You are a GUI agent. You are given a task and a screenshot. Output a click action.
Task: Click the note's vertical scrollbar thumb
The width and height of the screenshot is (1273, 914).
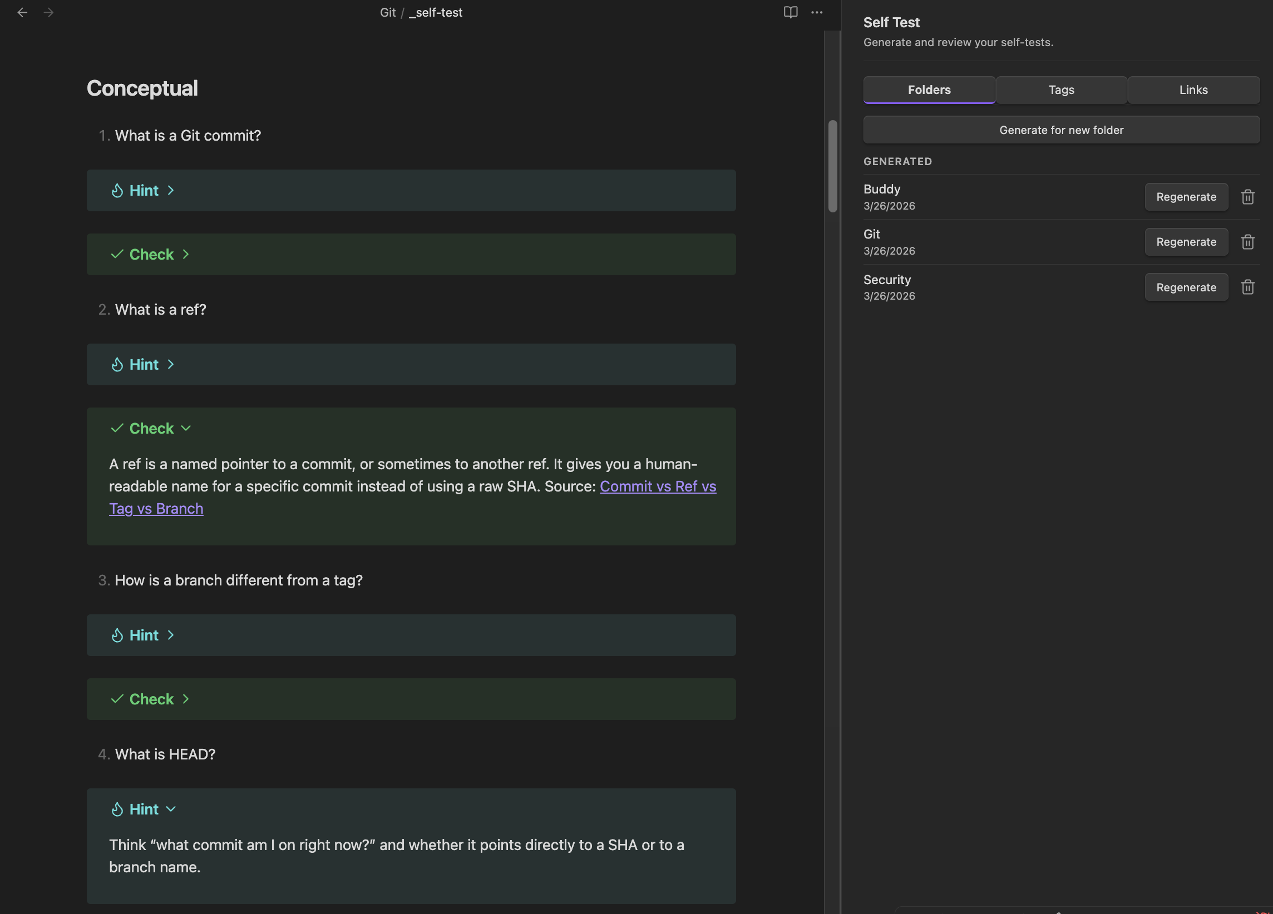tap(832, 166)
